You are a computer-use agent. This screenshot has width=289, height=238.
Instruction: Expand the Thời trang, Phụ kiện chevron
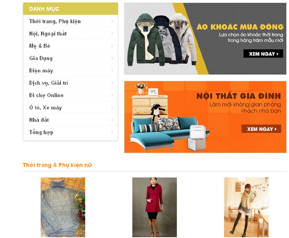pos(112,21)
